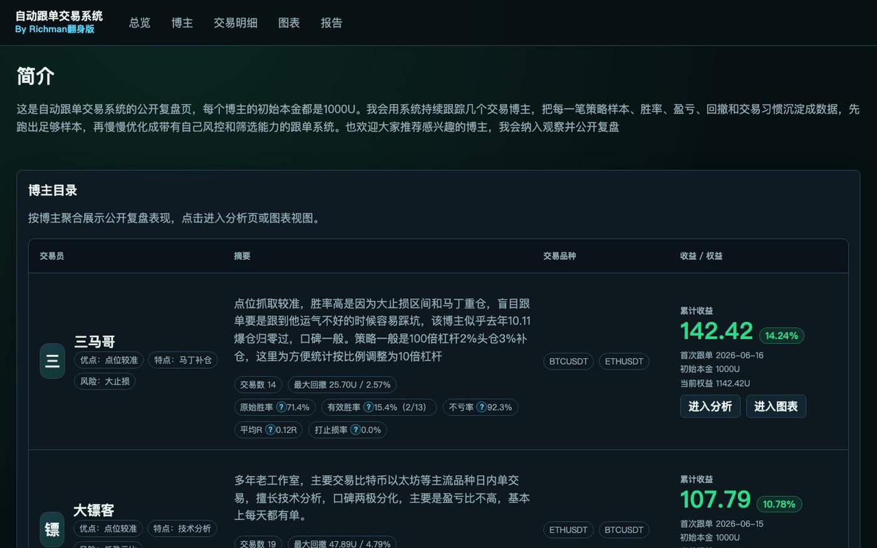Click the 交易员 column header
877x548 pixels.
click(52, 256)
